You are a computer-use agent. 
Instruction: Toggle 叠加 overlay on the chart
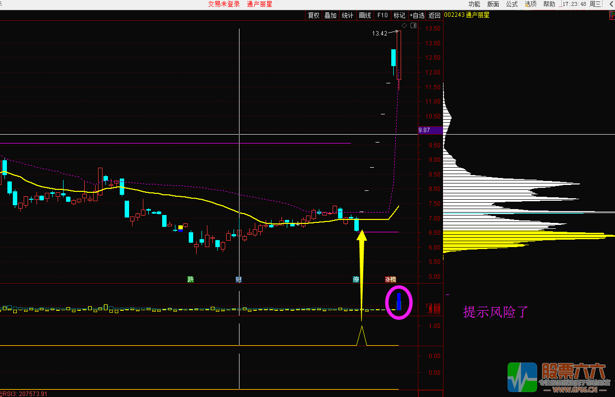(330, 15)
